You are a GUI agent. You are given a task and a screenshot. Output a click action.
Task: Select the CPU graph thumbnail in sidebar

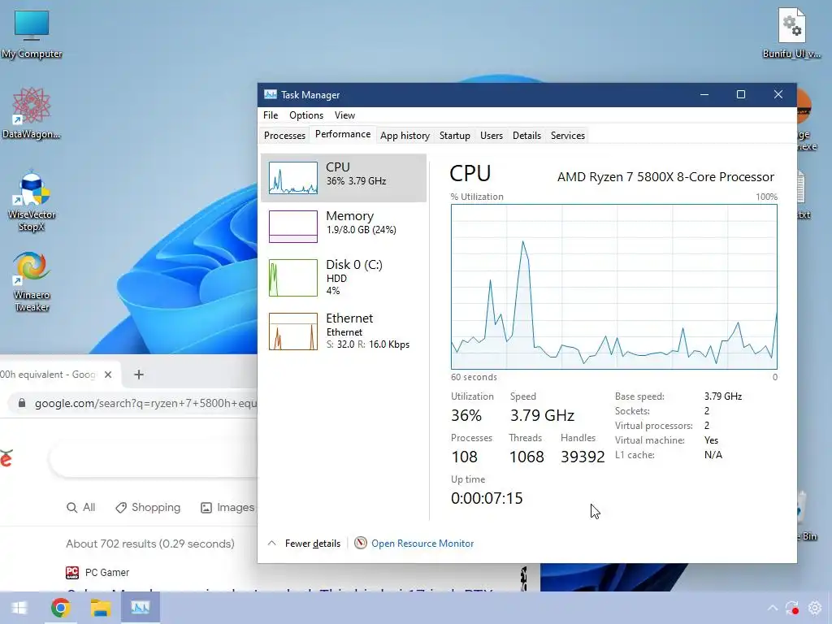[x=292, y=178]
